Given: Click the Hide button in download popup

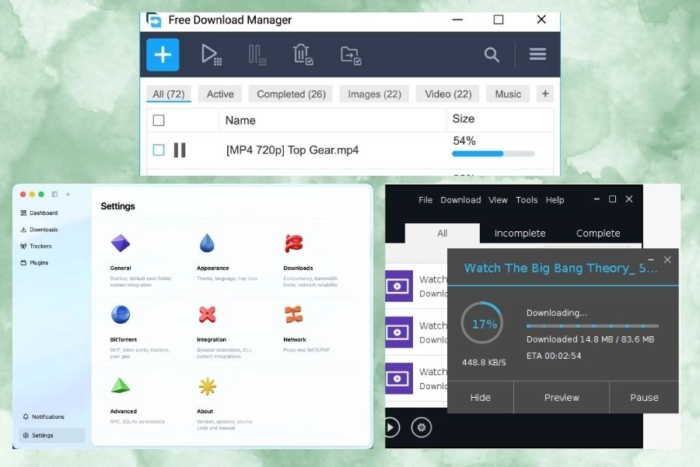Looking at the screenshot, I should [481, 397].
